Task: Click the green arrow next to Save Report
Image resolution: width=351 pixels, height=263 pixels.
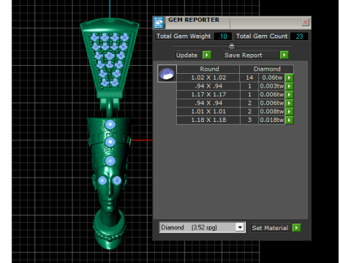Action: pyautogui.click(x=284, y=55)
